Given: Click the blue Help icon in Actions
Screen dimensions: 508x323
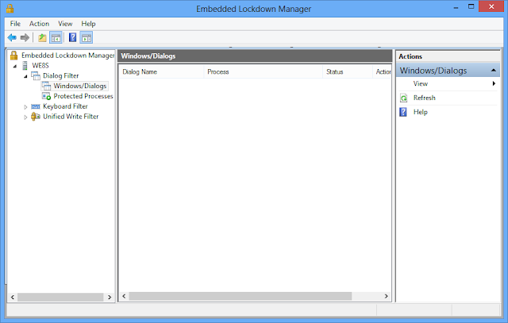Looking at the screenshot, I should 403,112.
